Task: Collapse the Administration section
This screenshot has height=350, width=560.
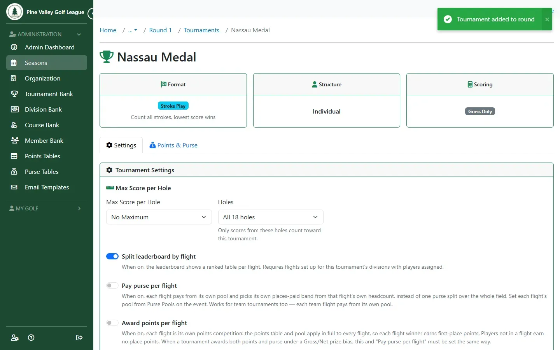Action: coord(47,34)
